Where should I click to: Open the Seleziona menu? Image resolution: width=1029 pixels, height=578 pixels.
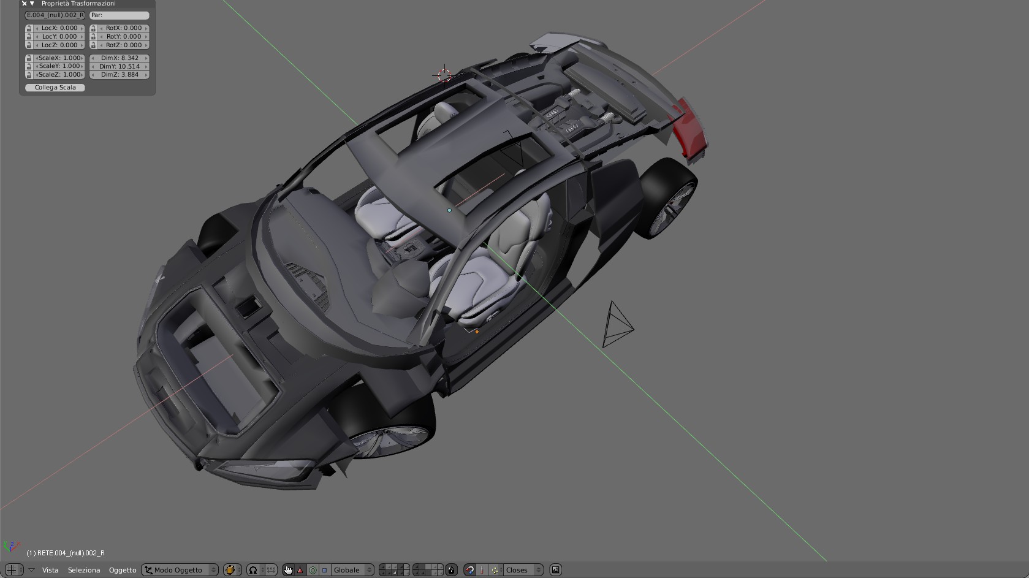coord(84,570)
